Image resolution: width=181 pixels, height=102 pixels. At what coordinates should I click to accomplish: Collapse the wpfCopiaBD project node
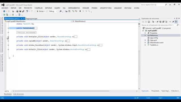click(143, 31)
